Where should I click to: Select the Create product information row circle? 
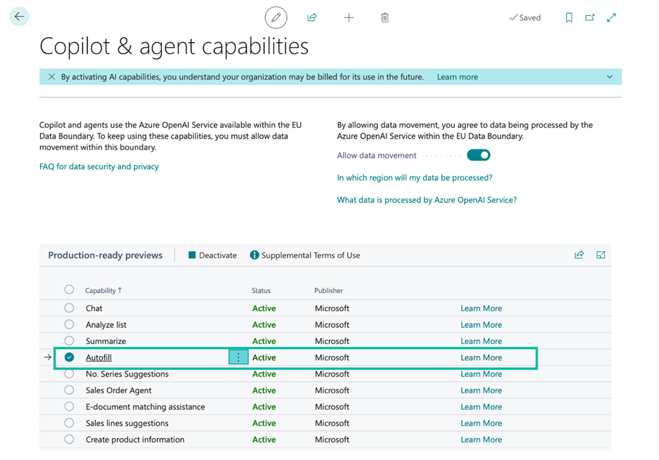click(69, 439)
